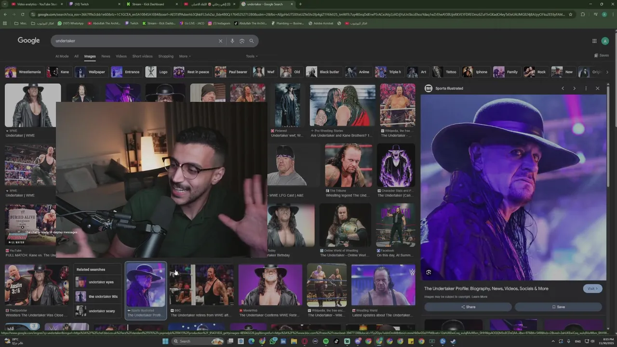Select the Wrestlemania suggestion chip

tap(23, 72)
